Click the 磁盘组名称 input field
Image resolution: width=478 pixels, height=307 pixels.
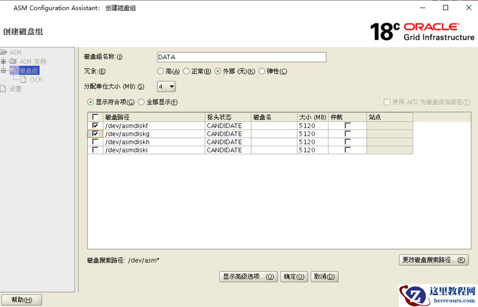pyautogui.click(x=241, y=57)
